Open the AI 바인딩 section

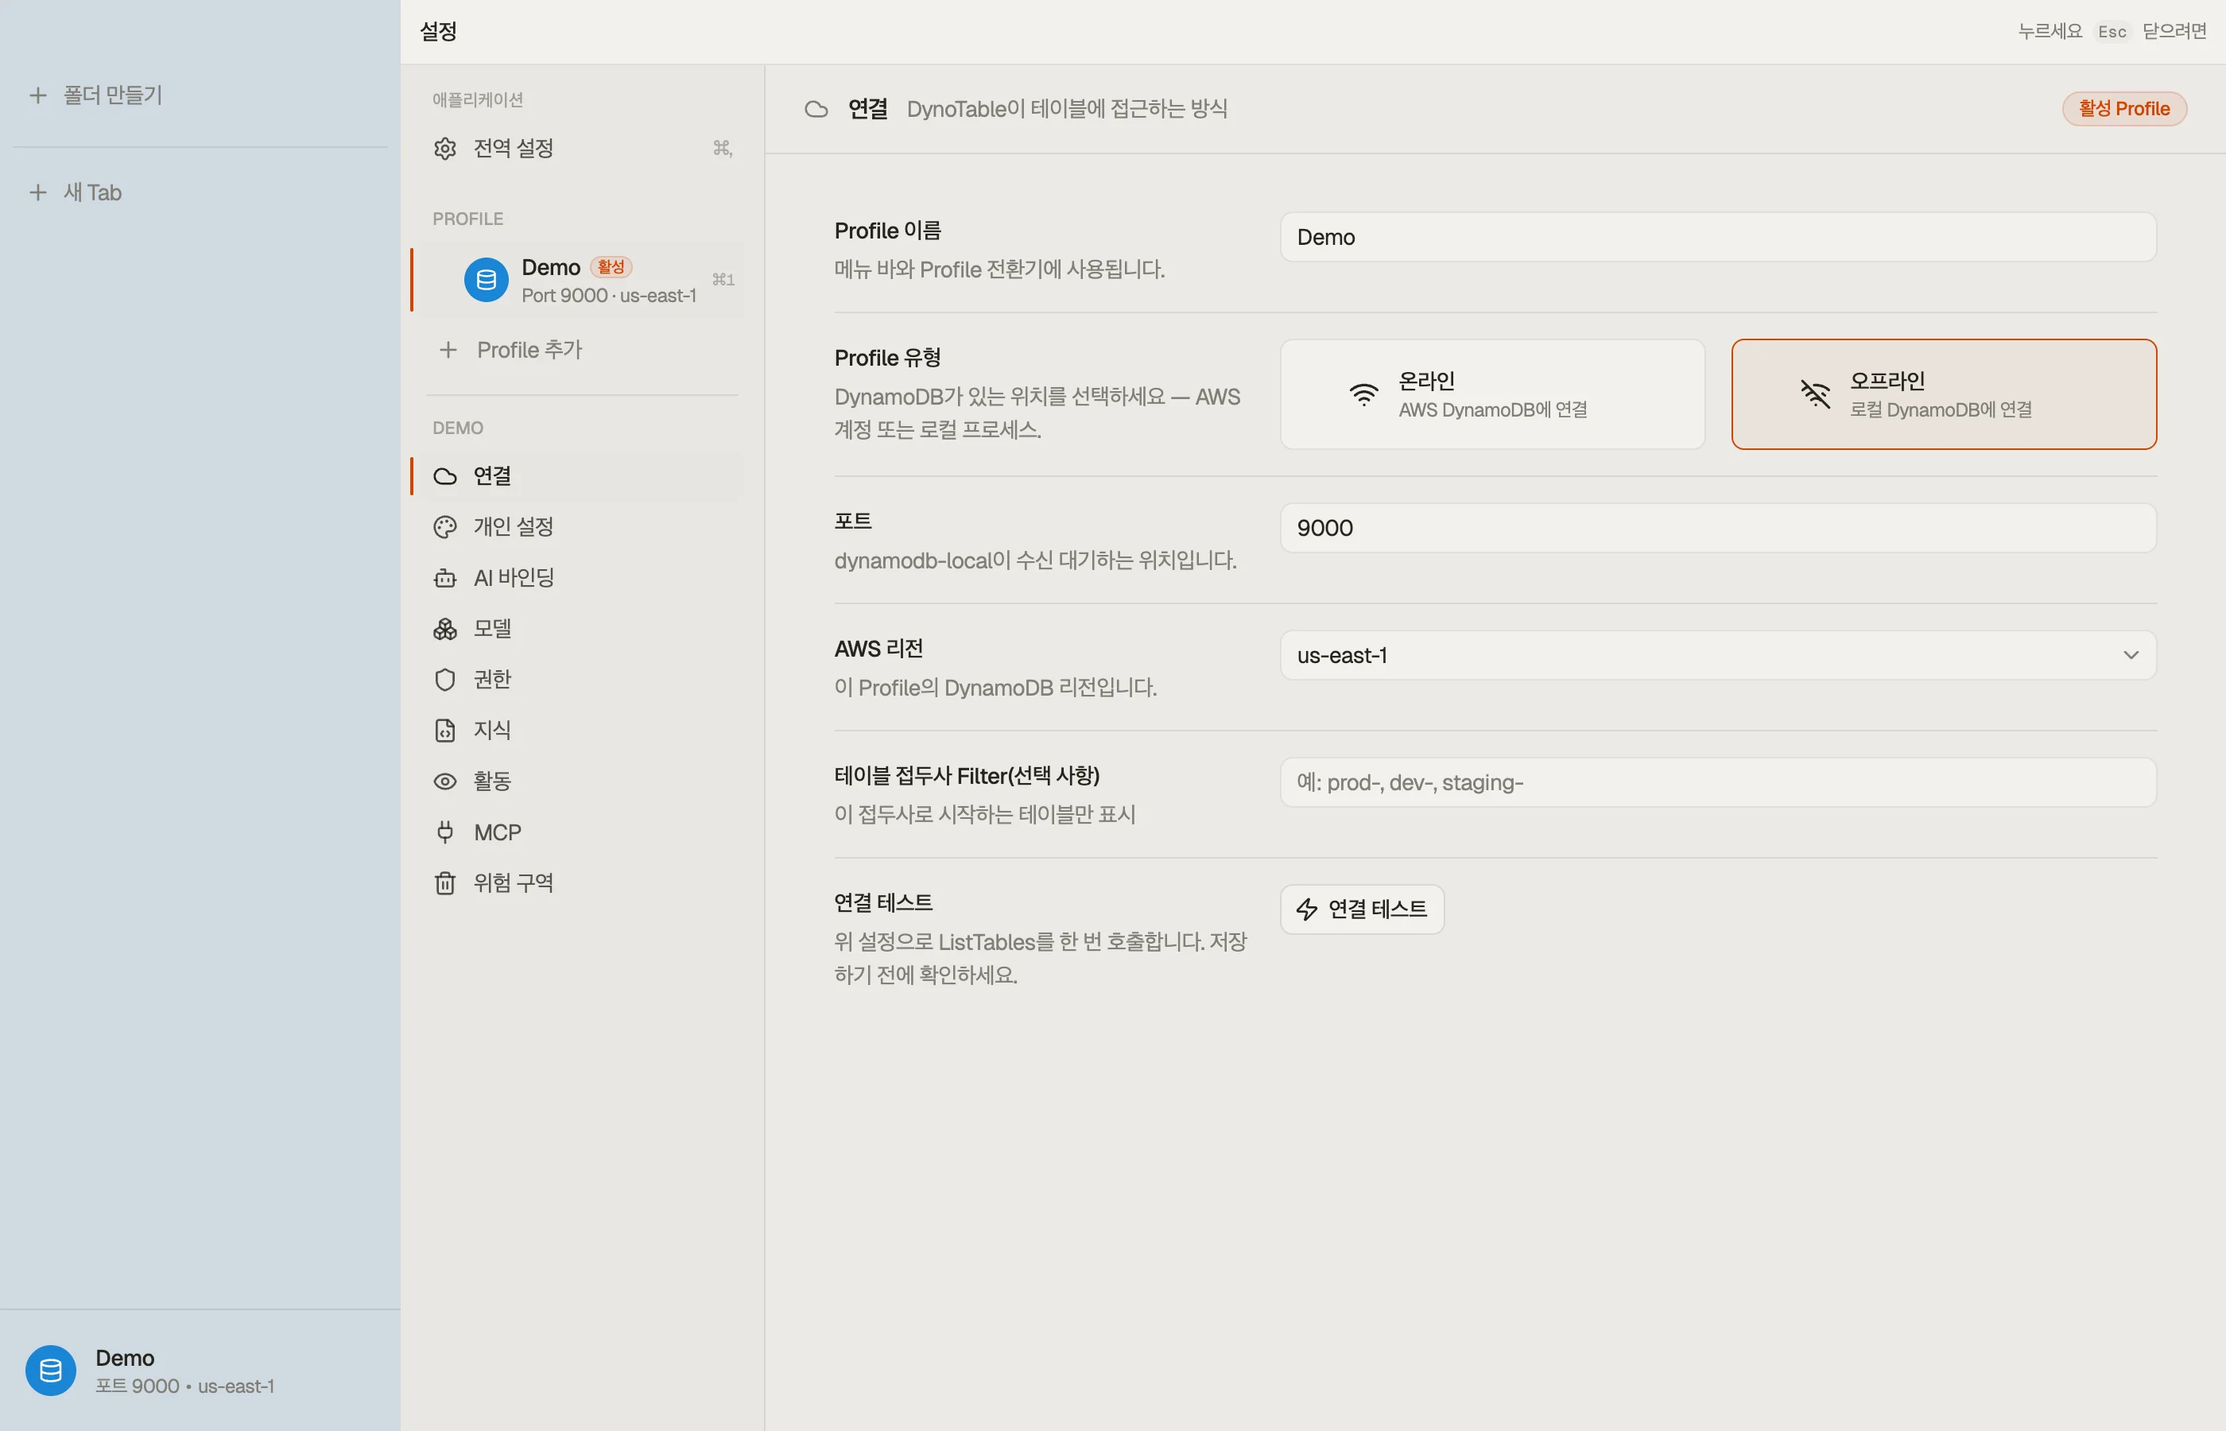coord(582,578)
